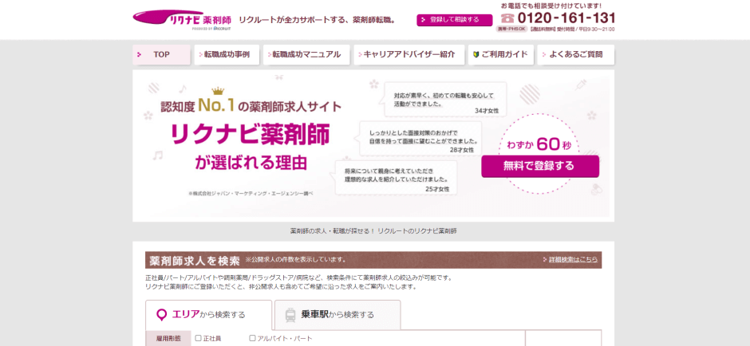Click the beginner mark icon on ご利用ガイド
Viewport: 750px width, 346px height.
[476, 54]
